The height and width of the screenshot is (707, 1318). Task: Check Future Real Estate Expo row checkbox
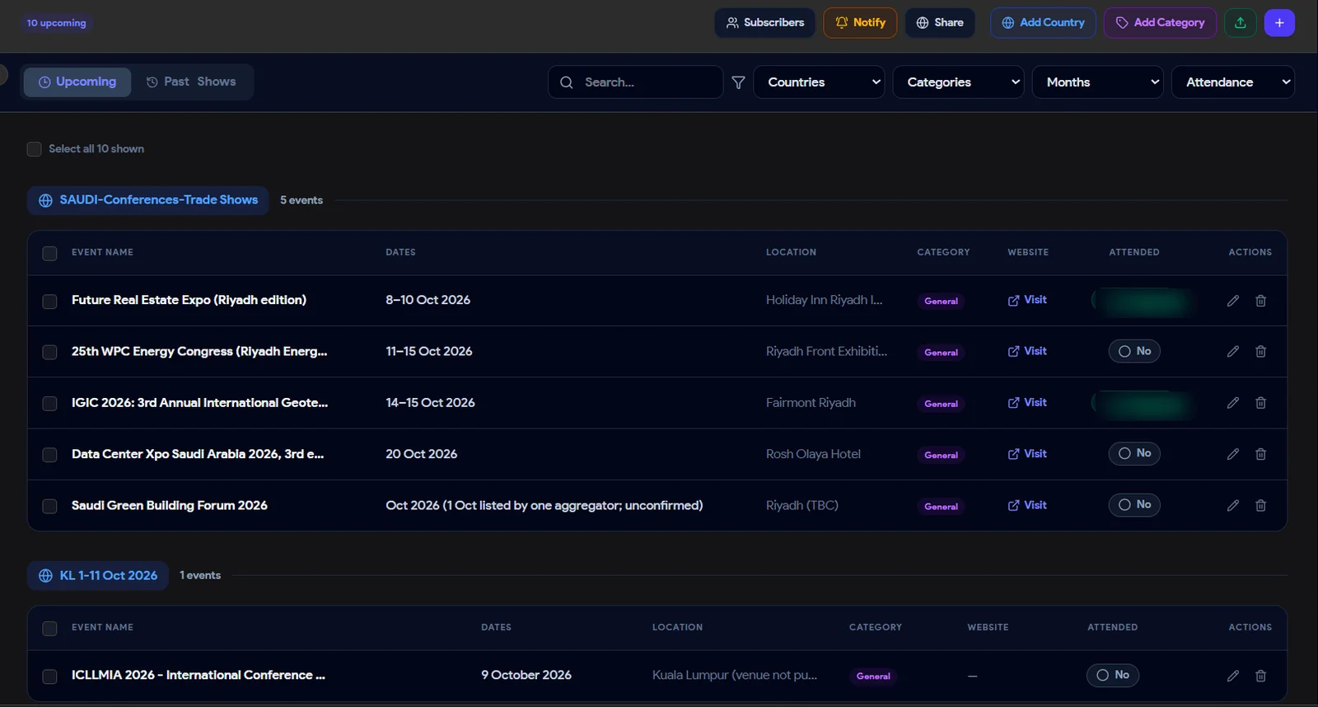tap(49, 302)
